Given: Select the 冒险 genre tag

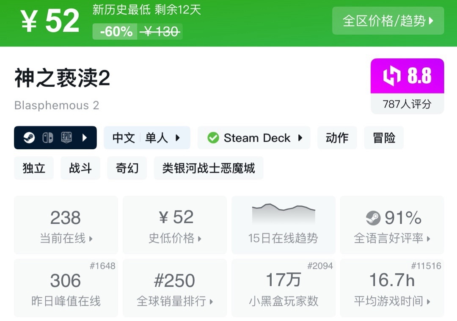Looking at the screenshot, I should point(384,138).
